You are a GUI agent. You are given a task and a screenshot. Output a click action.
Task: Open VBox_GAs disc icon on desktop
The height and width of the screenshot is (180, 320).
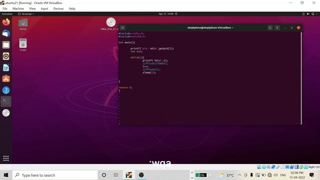110,24
